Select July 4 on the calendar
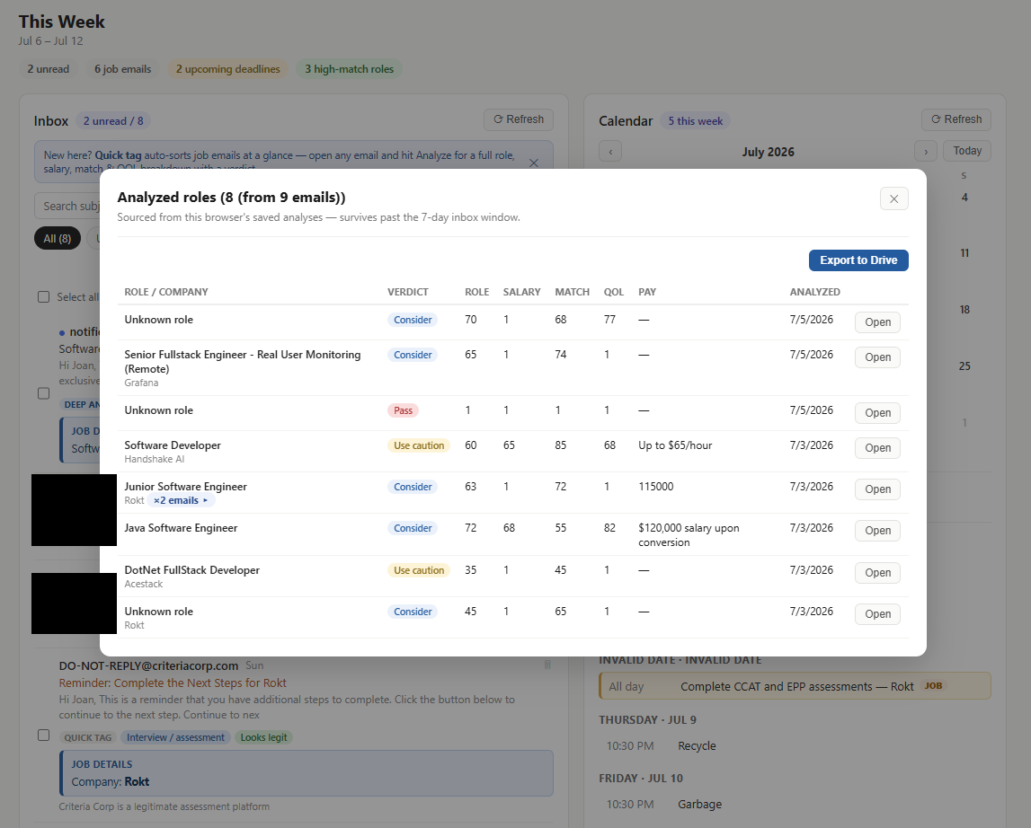The height and width of the screenshot is (828, 1031). click(964, 198)
